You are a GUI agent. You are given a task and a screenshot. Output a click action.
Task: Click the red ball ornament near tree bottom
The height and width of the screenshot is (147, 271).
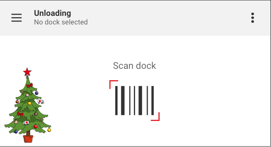coord(36,126)
